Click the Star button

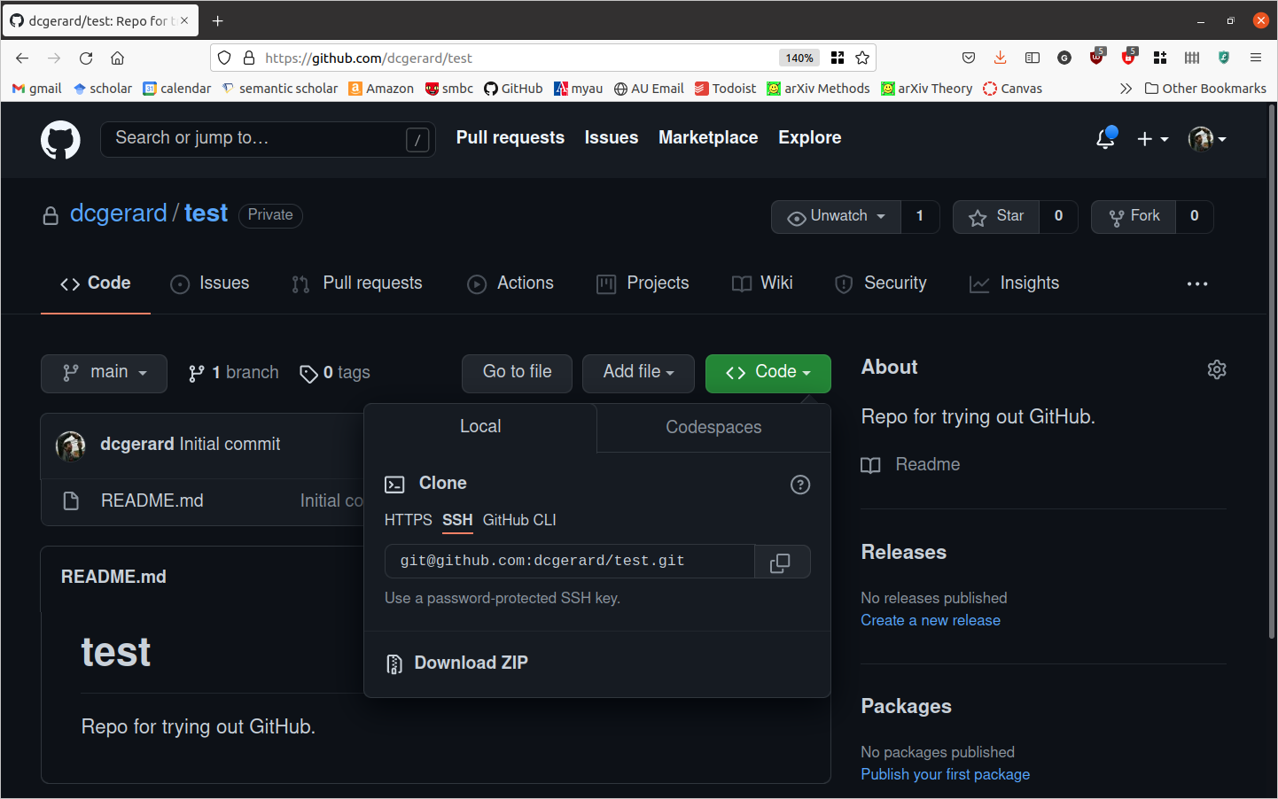coord(996,216)
